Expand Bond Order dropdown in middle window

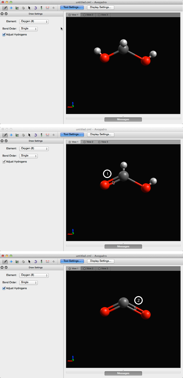28,156
